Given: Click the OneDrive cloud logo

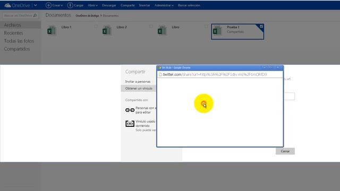Looking at the screenshot, I should (7, 5).
